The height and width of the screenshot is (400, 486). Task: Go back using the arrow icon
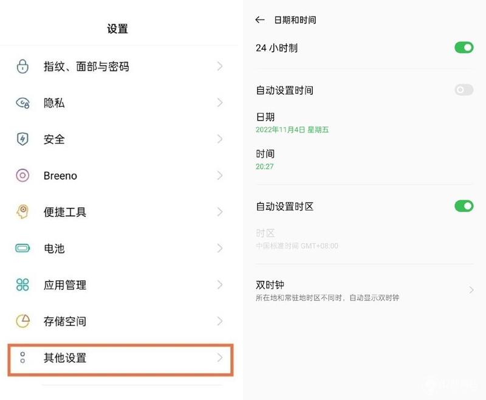[x=260, y=20]
